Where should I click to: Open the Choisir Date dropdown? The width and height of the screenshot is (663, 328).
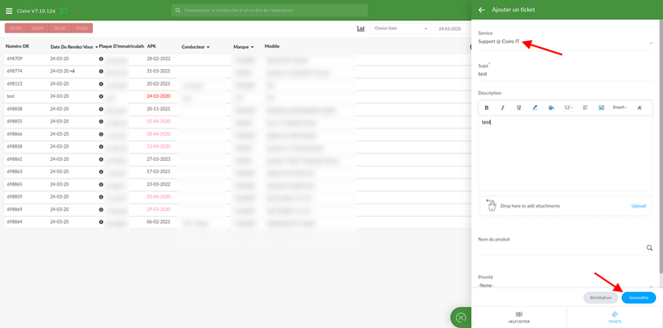click(x=401, y=29)
